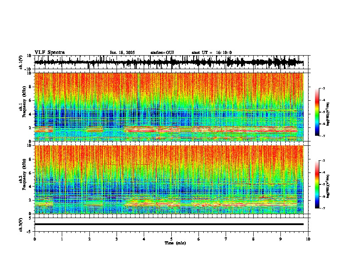Click the "ch.3(V)" y-axis label
This screenshot has width=347, height=268.
(21, 225)
